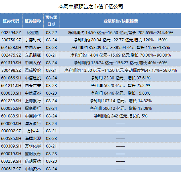The height and width of the screenshot is (172, 181).
Task: Select the 温氏股份 date 08-21
Action: click(51, 70)
